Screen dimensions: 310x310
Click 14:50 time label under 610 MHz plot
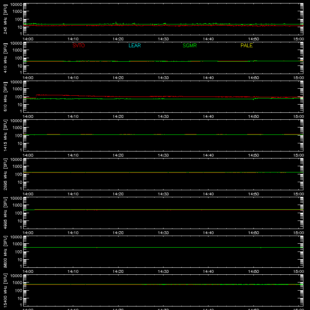(253, 117)
